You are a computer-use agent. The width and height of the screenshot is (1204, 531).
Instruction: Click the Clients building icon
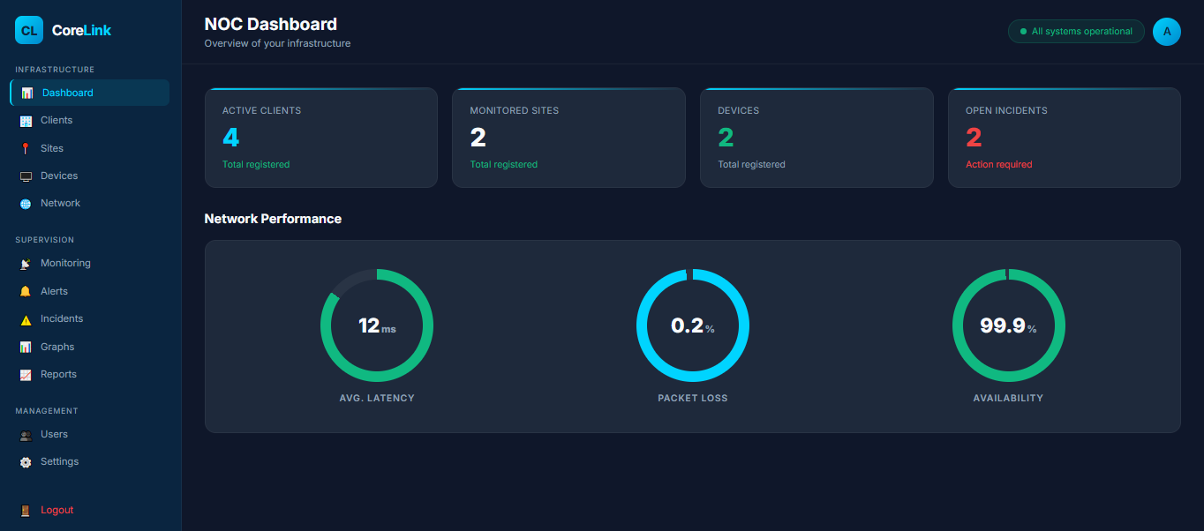point(26,121)
